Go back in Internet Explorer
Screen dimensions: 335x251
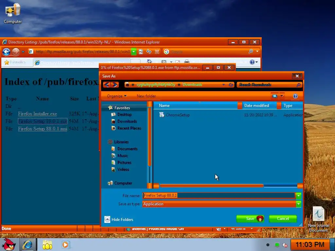(x=7, y=52)
